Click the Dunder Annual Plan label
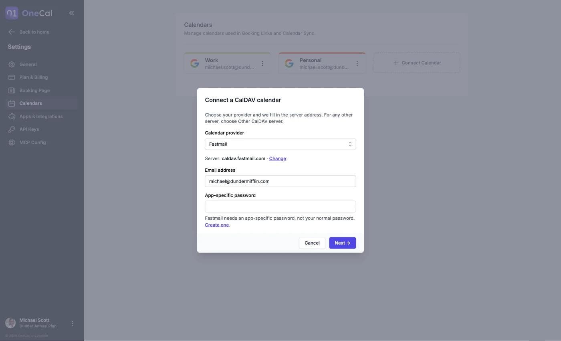This screenshot has width=561, height=341. 38,326
